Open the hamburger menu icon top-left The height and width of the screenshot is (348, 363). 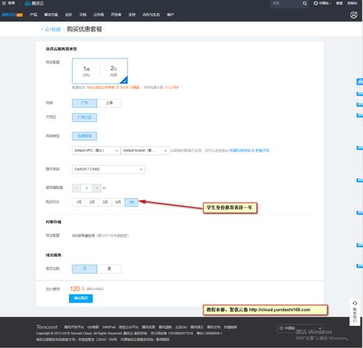(3, 3)
